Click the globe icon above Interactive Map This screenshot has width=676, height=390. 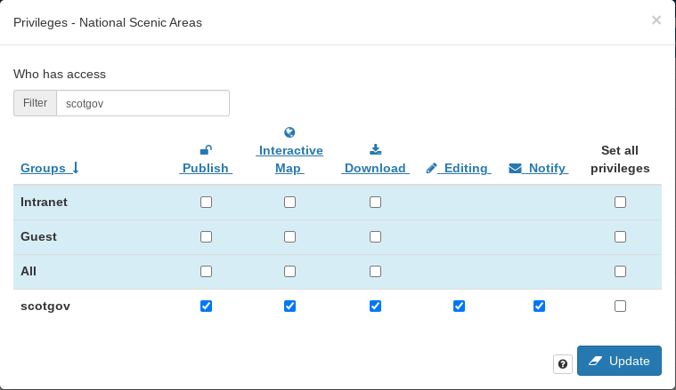tap(289, 132)
